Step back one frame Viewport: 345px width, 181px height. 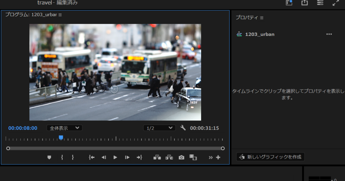pyautogui.click(x=104, y=157)
